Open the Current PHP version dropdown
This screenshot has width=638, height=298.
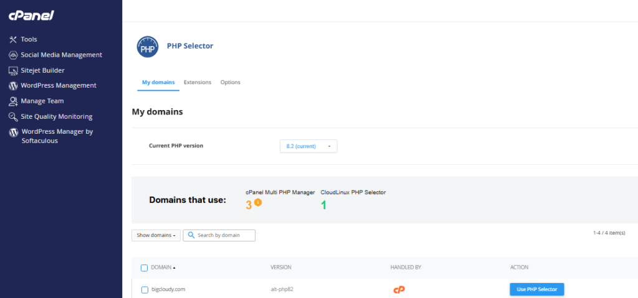[x=308, y=146]
